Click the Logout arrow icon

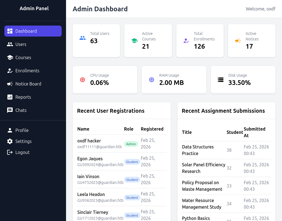10,152
